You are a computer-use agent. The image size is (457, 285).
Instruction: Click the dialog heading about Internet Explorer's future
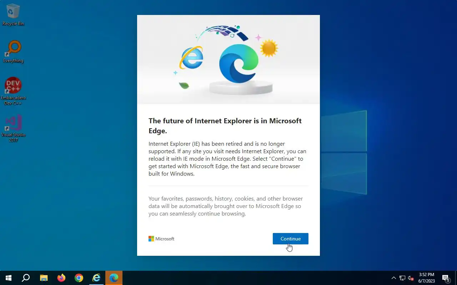(x=225, y=126)
